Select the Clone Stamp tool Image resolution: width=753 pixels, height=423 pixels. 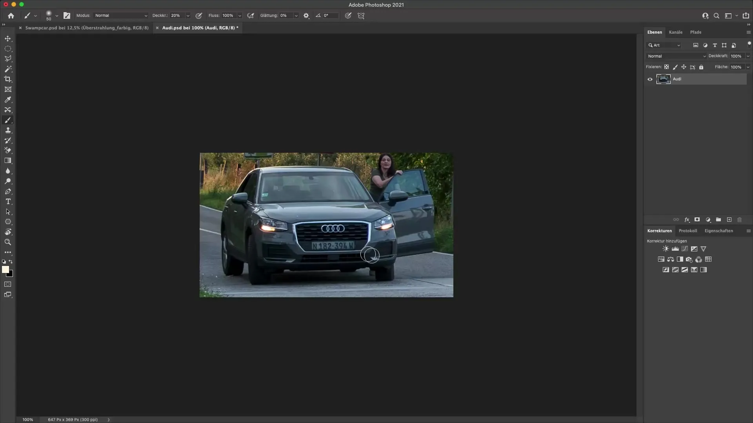pyautogui.click(x=8, y=130)
